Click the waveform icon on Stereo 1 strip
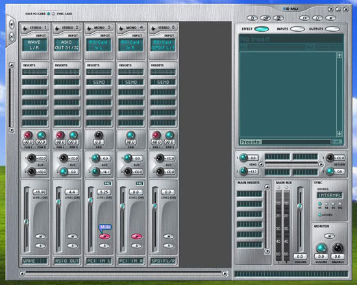 25,28
